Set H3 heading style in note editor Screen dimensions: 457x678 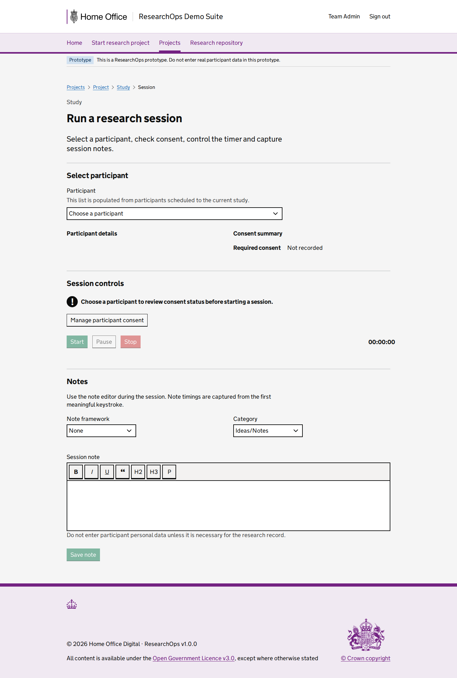(154, 472)
